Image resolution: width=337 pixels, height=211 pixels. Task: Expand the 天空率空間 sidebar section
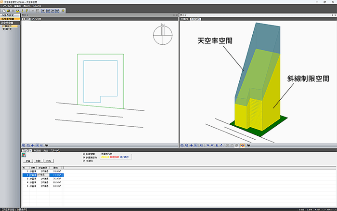click(x=10, y=23)
